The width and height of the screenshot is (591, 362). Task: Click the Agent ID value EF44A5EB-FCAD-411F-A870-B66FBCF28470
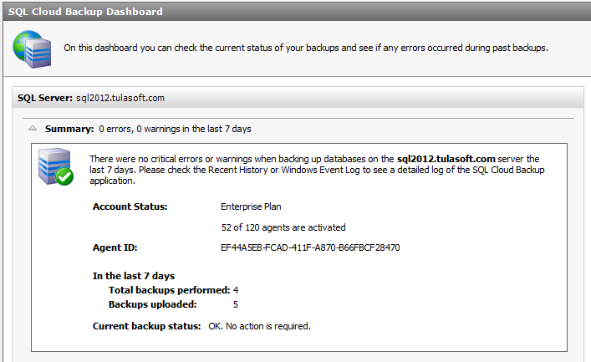click(x=310, y=247)
